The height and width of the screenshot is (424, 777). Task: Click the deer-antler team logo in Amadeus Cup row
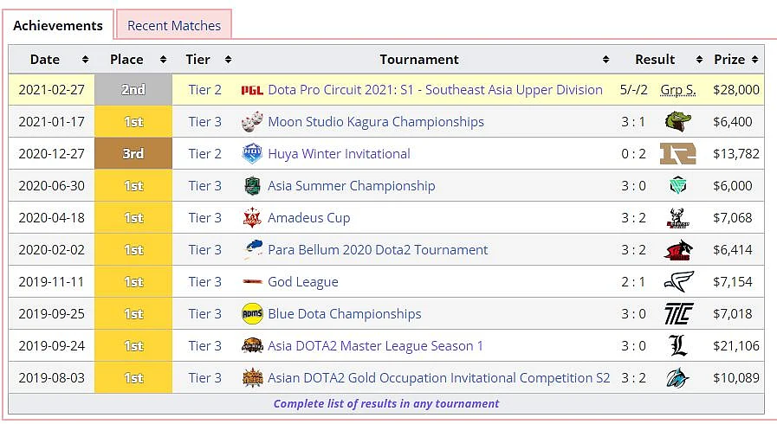point(677,218)
